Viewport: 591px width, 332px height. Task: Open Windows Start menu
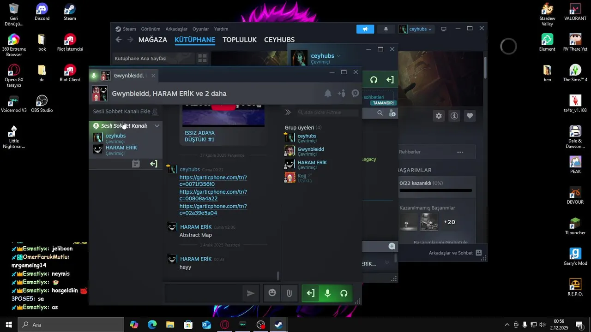tap(8, 325)
